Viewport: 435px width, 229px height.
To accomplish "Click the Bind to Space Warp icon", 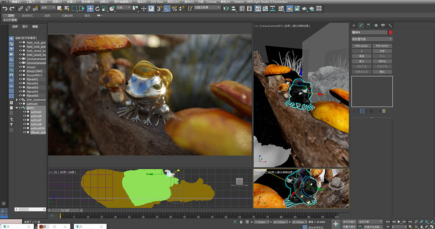I will pos(35,8).
